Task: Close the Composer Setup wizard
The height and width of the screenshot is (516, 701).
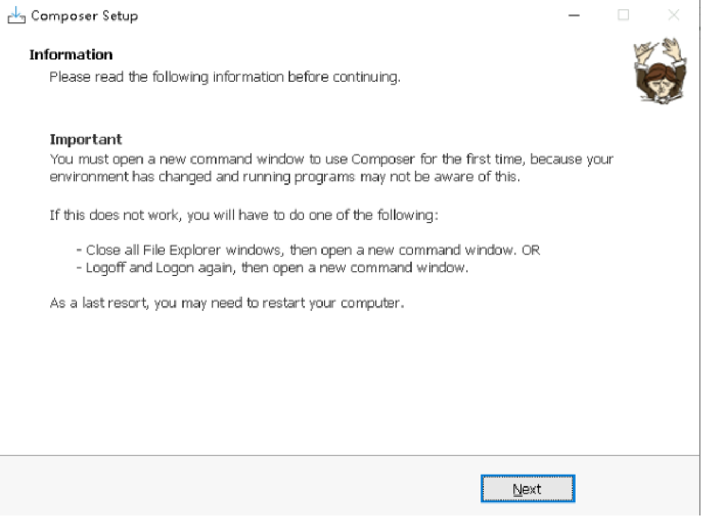Action: [673, 15]
